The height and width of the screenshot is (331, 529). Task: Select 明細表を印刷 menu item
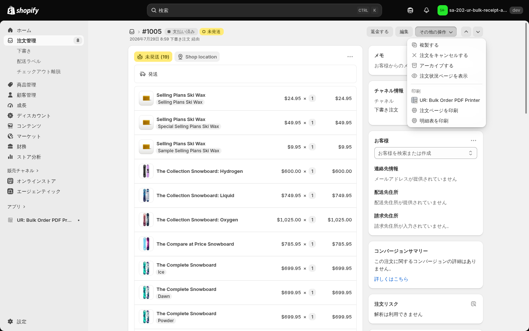[x=446, y=121]
